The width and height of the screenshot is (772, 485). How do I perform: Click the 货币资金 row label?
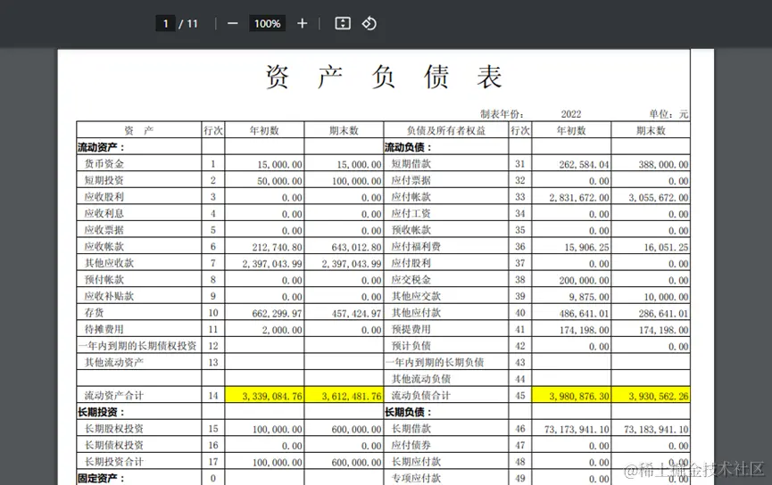pyautogui.click(x=104, y=164)
